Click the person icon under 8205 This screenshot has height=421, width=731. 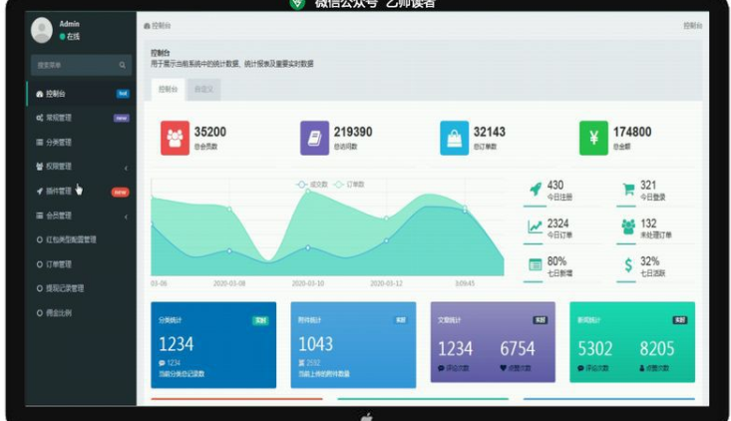pos(642,368)
